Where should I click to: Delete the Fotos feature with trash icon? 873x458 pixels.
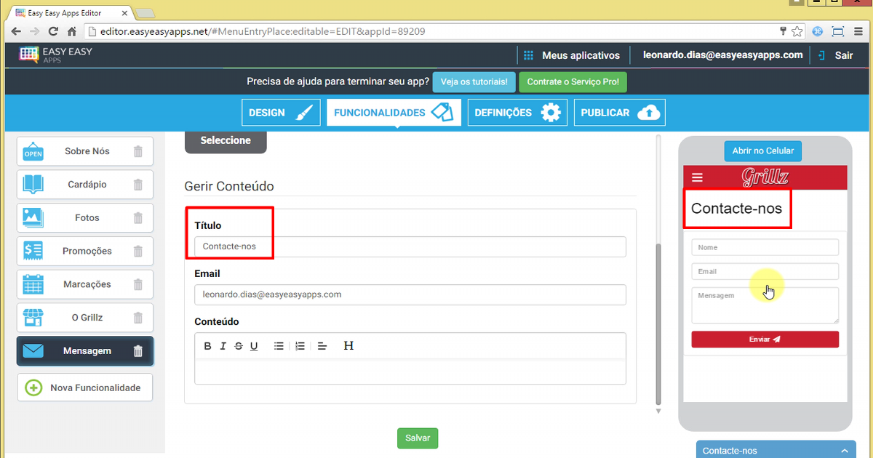[x=138, y=218]
